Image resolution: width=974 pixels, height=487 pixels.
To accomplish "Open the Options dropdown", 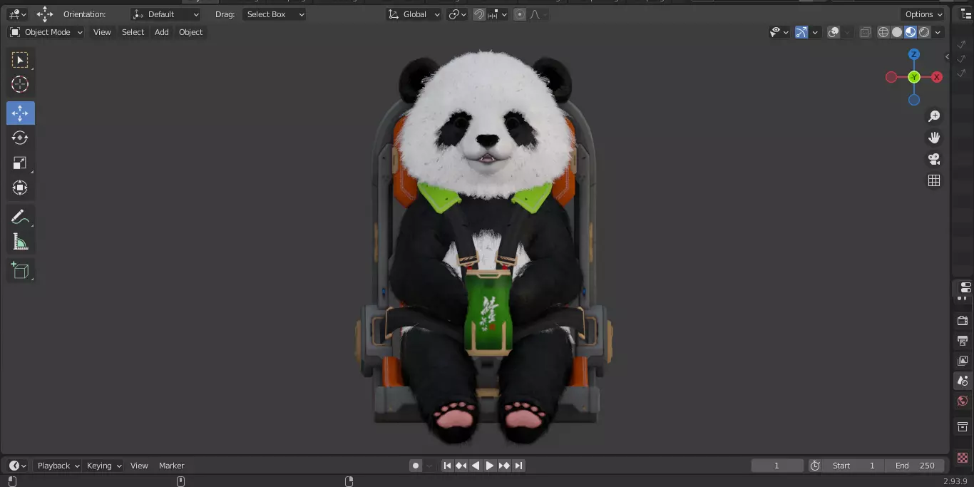I will (923, 14).
